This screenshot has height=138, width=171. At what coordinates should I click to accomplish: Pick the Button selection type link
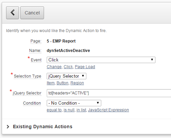click(62, 83)
